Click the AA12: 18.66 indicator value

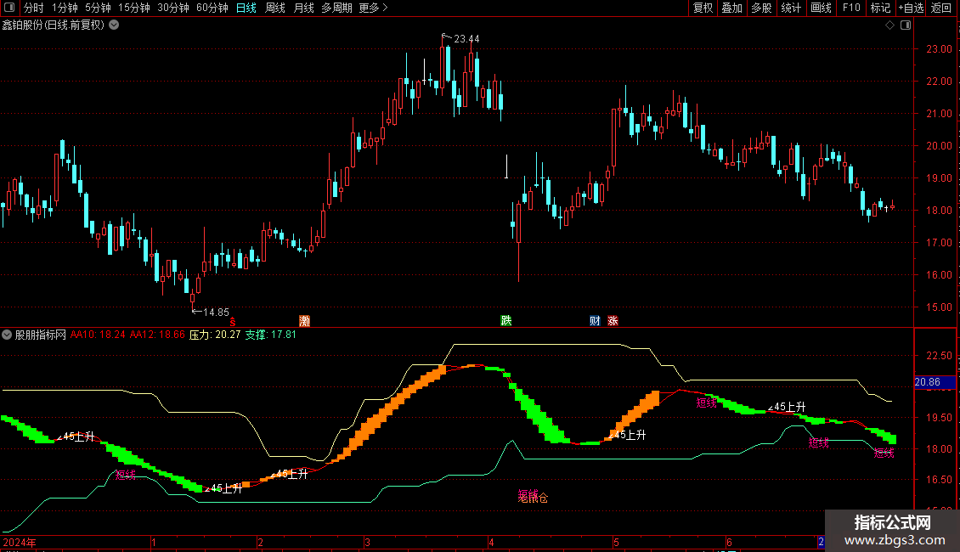[x=157, y=335]
